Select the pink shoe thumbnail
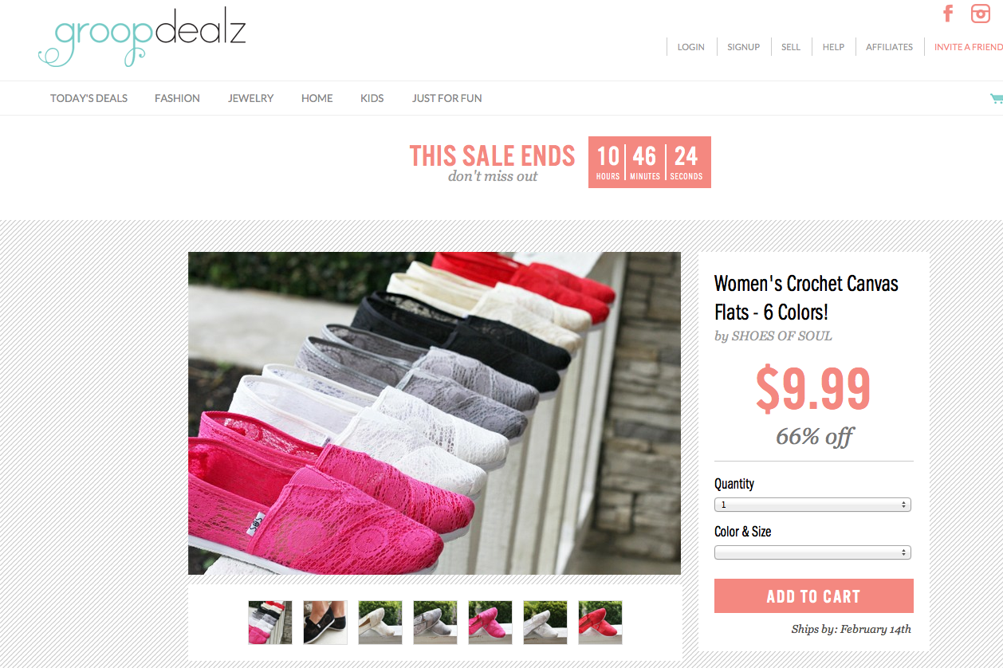 coord(490,623)
